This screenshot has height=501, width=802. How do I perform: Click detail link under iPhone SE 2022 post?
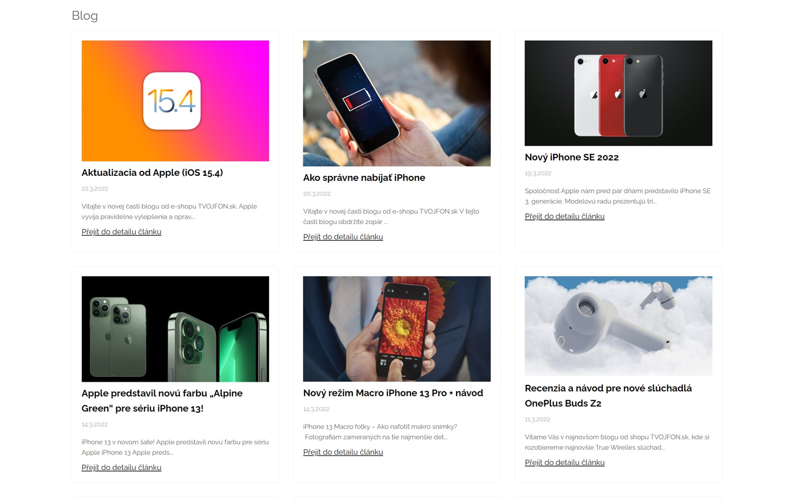click(x=564, y=216)
